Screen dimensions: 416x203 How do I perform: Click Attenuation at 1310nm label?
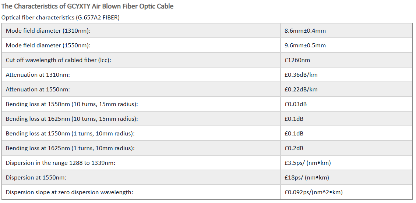(x=38, y=75)
